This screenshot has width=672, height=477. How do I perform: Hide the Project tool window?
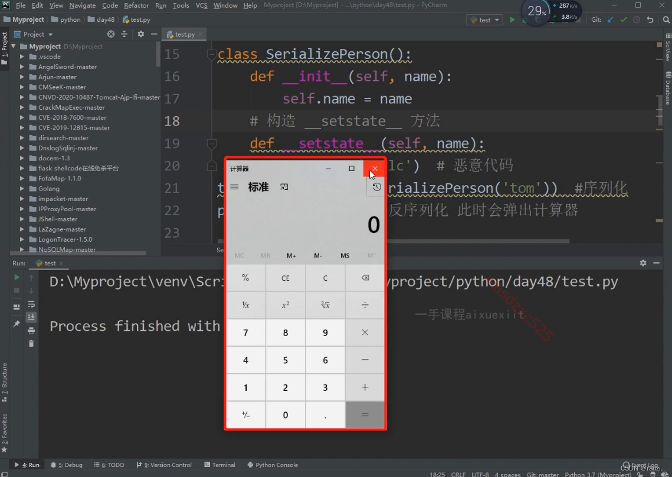[x=154, y=34]
